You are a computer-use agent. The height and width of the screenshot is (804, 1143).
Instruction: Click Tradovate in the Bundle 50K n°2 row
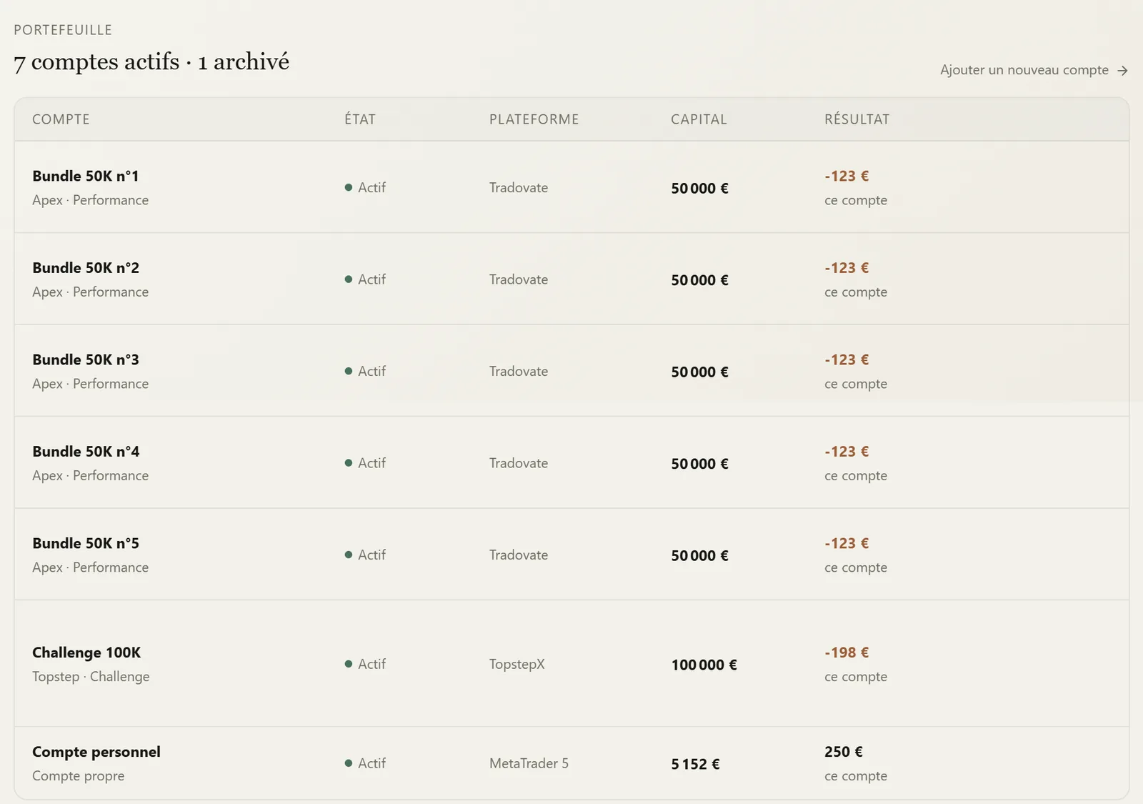[x=519, y=279]
